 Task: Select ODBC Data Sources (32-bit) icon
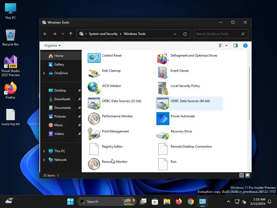94,103
